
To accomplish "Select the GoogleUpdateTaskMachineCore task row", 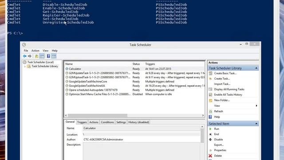I will coord(134,82).
